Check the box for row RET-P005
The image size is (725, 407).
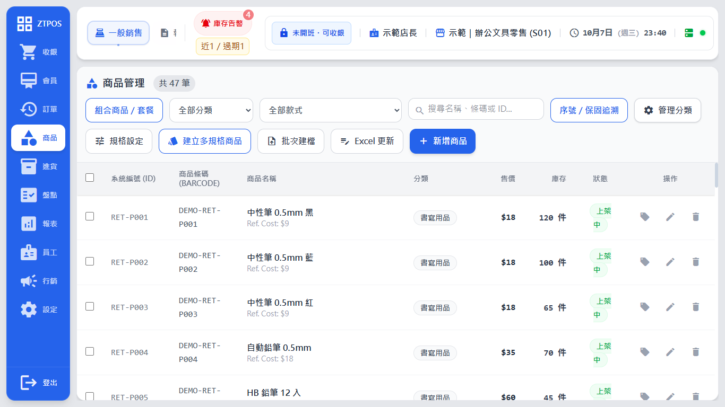90,396
